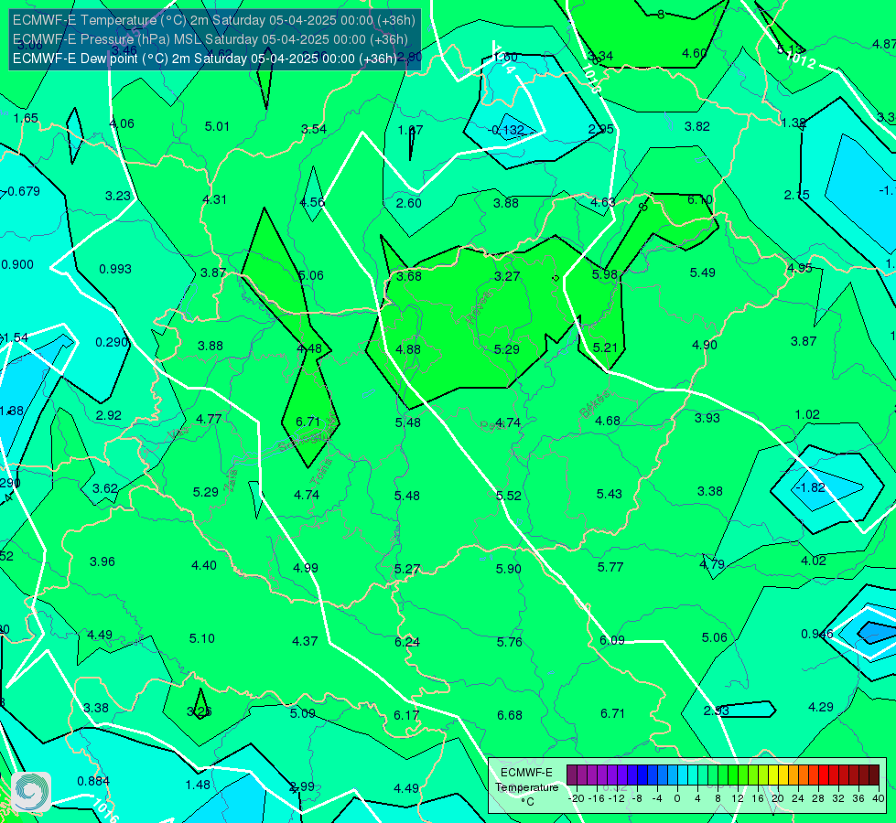
Task: Click the yellow 20° swatch on the color scale
Action: [773, 775]
